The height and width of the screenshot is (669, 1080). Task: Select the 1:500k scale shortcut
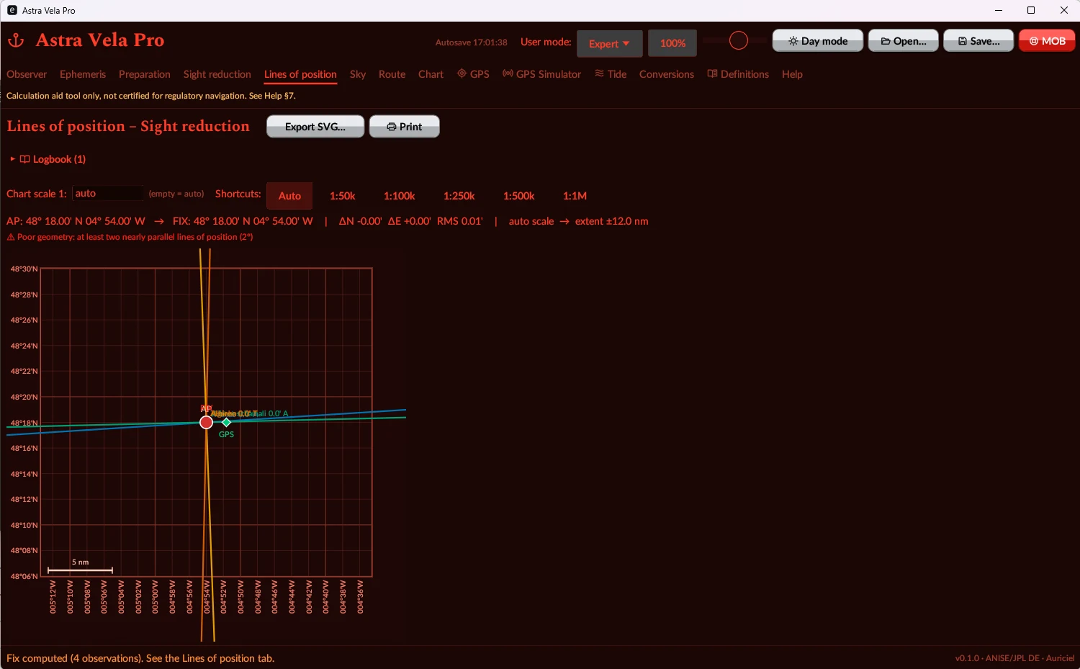(519, 196)
